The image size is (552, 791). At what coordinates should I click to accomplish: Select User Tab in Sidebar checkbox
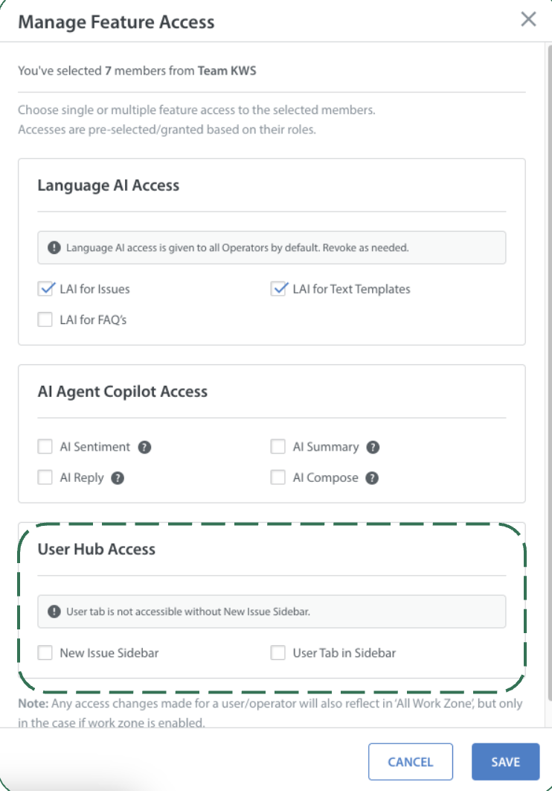click(x=278, y=653)
